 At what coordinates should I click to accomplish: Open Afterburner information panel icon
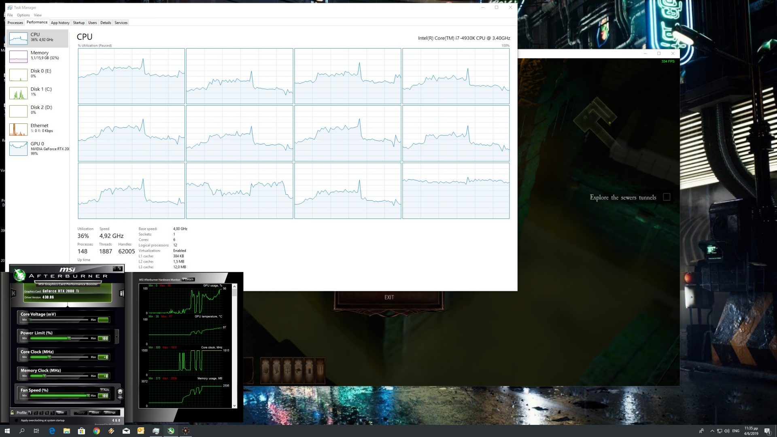pos(121,293)
